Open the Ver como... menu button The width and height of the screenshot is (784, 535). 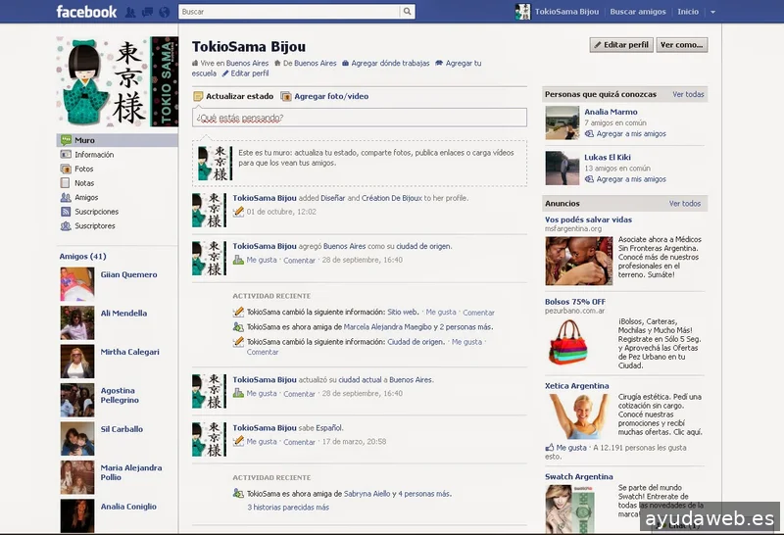pyautogui.click(x=682, y=45)
